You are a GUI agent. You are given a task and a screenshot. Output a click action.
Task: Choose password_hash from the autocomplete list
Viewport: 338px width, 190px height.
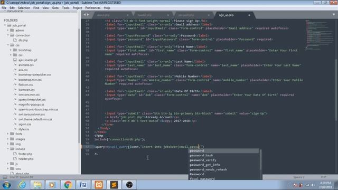tap(224, 155)
